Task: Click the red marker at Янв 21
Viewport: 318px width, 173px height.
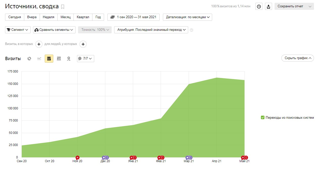Action: [132, 158]
